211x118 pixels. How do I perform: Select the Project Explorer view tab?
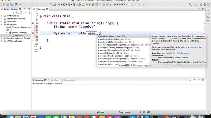point(11,9)
